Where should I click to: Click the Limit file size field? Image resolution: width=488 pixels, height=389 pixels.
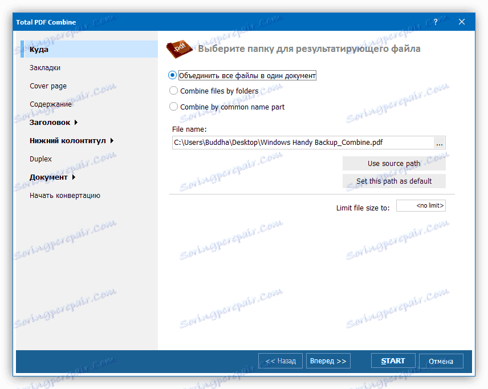pos(421,205)
